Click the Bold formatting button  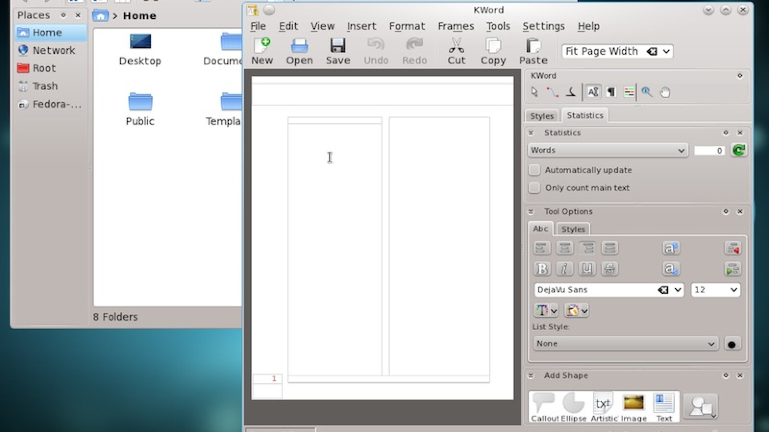542,269
